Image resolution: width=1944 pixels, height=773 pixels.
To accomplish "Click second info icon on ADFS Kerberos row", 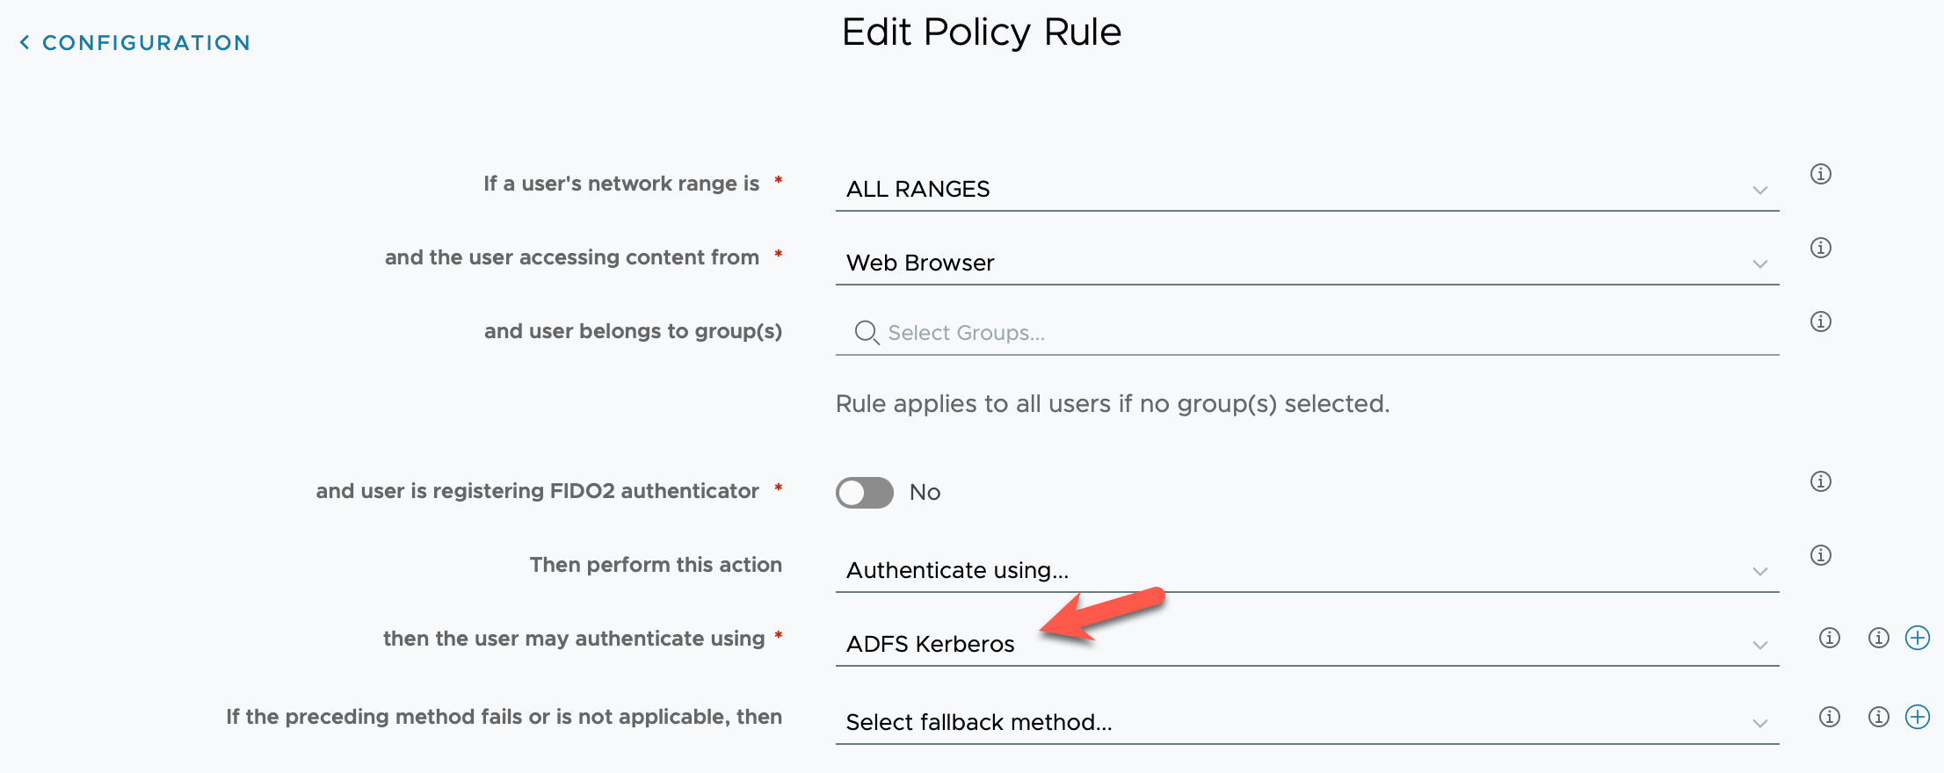I will click(x=1878, y=638).
